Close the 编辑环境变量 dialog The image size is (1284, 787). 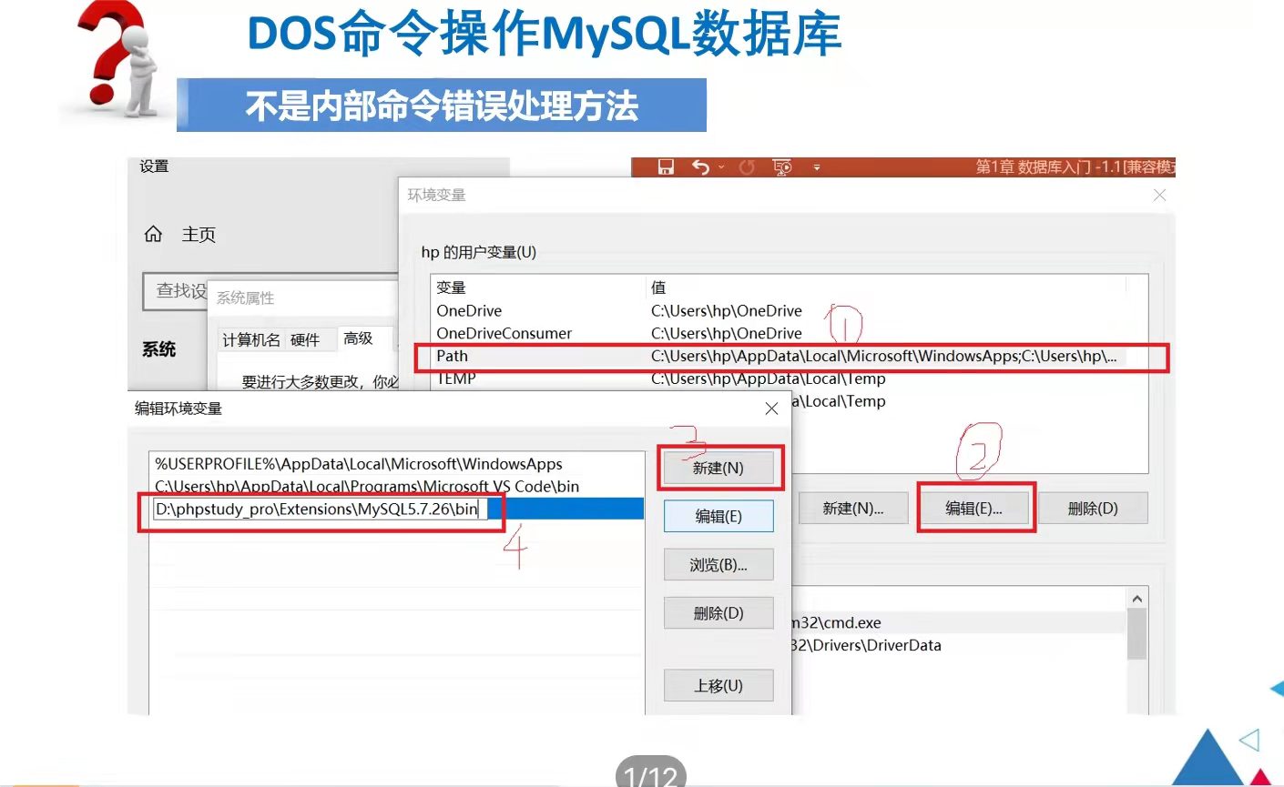click(771, 409)
